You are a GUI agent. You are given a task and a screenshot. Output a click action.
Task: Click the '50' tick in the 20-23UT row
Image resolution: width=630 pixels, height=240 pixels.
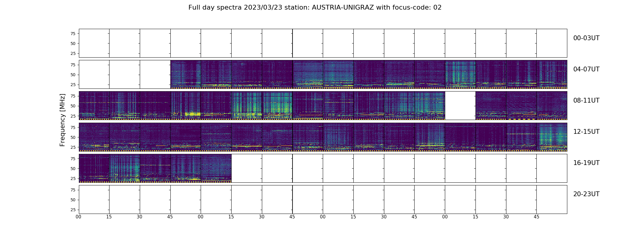(x=73, y=200)
